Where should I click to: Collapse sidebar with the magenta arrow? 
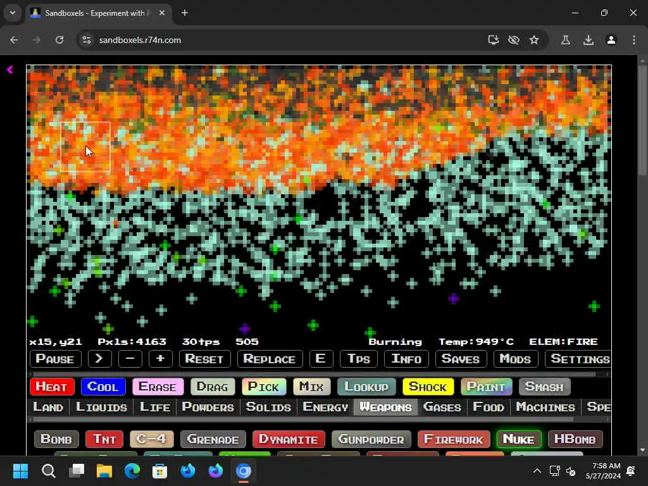pyautogui.click(x=10, y=70)
